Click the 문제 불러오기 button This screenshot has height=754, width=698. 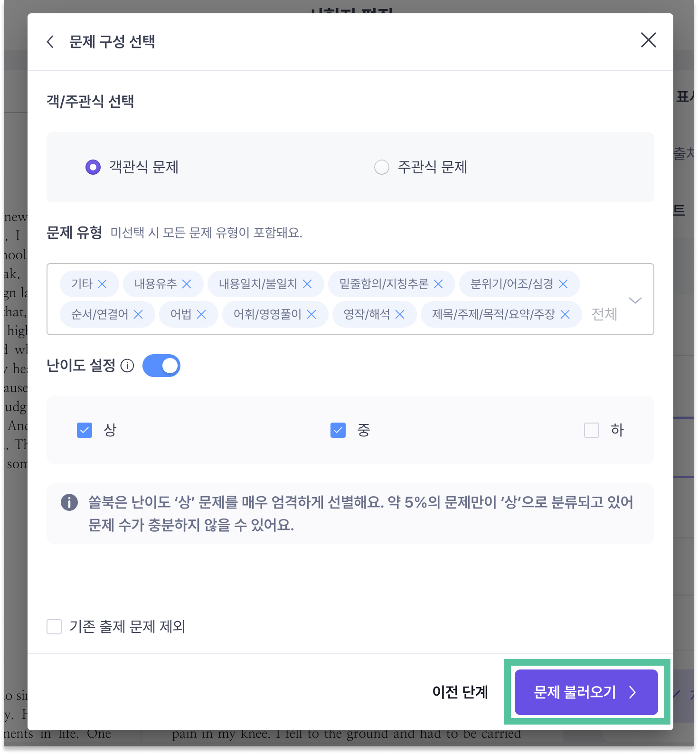(586, 692)
